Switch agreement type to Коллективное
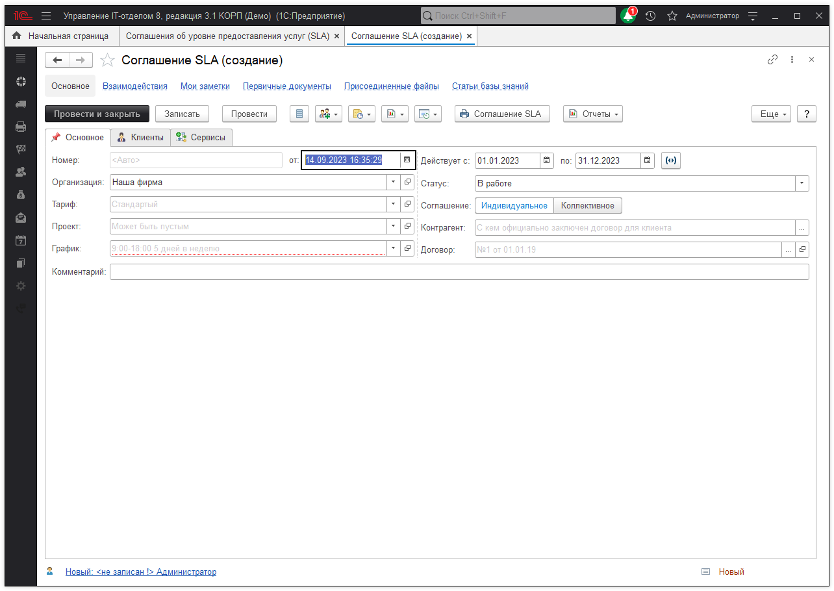The image size is (834, 591). point(587,205)
